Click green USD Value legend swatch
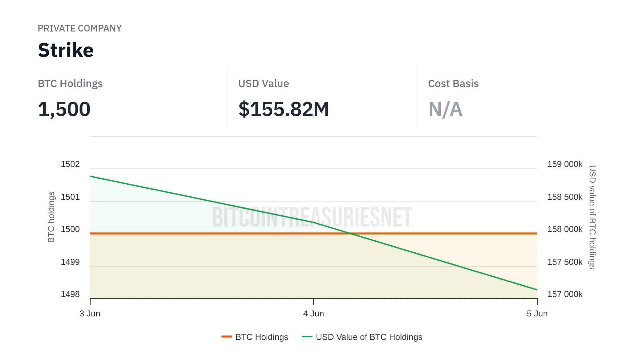 pos(307,337)
